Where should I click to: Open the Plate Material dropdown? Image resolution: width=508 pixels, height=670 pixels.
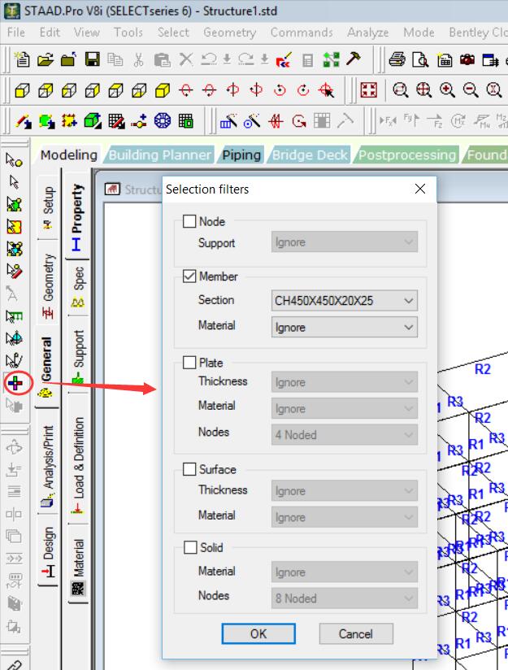click(x=345, y=408)
